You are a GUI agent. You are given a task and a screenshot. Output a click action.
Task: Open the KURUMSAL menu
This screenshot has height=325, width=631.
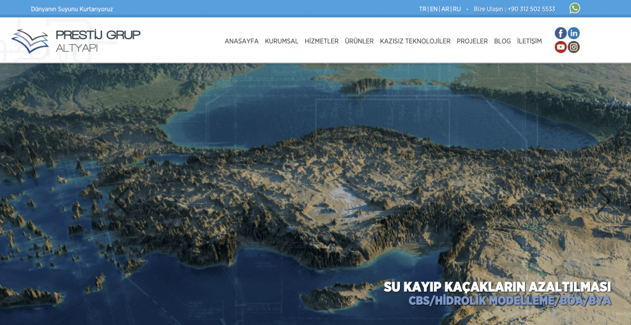tap(281, 41)
